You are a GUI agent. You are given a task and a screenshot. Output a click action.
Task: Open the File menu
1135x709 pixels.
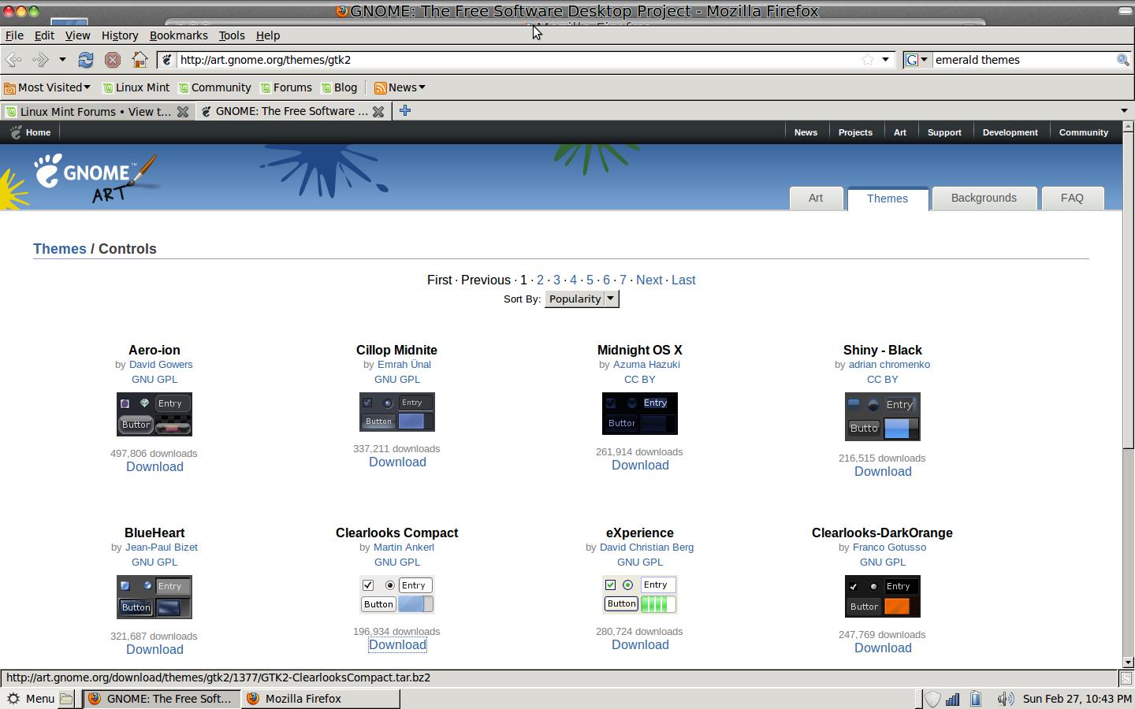coord(14,35)
